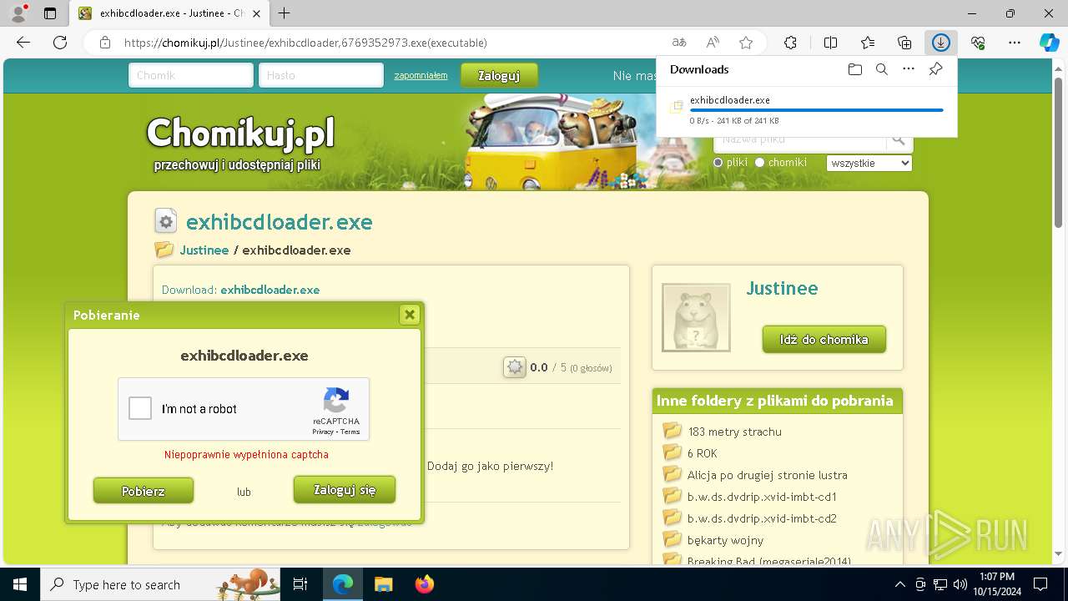Pin the Downloads panel
Screen dimensions: 1068x601
coord(935,69)
